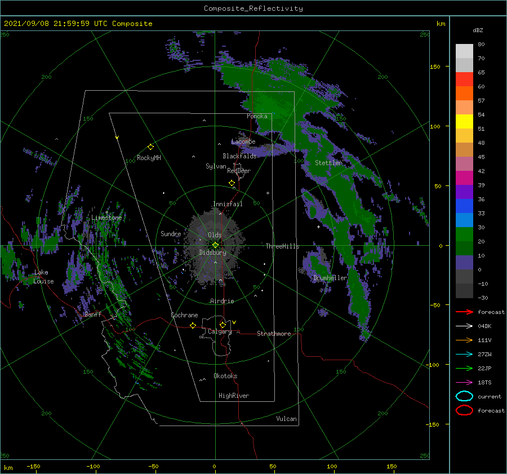Click the Lacombe town label
Image resolution: width=507 pixels, height=474 pixels.
[243, 141]
